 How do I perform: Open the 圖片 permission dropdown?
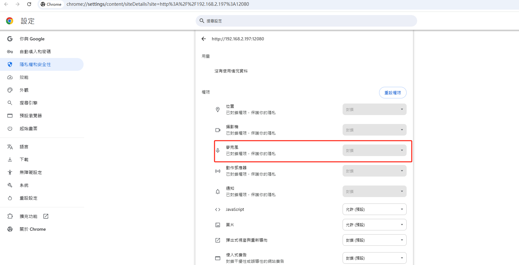[374, 225]
